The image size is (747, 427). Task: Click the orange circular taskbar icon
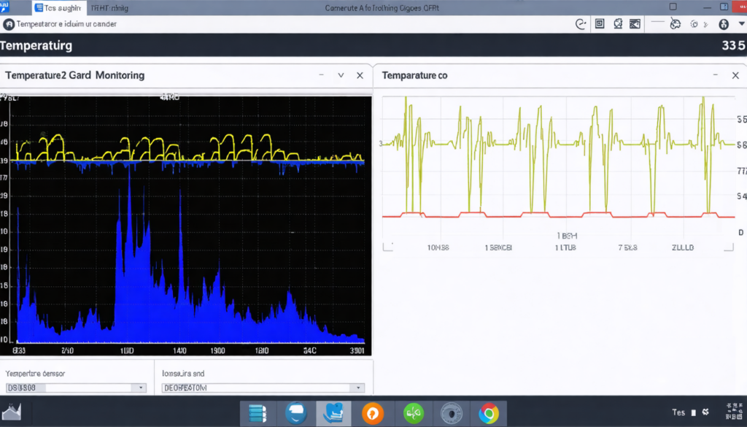(373, 414)
